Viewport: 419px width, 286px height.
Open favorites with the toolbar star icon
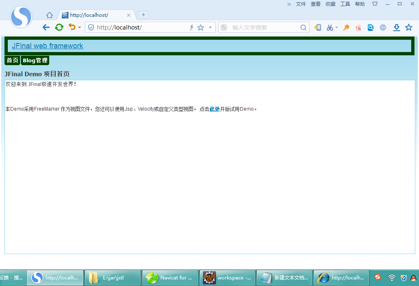(409, 27)
